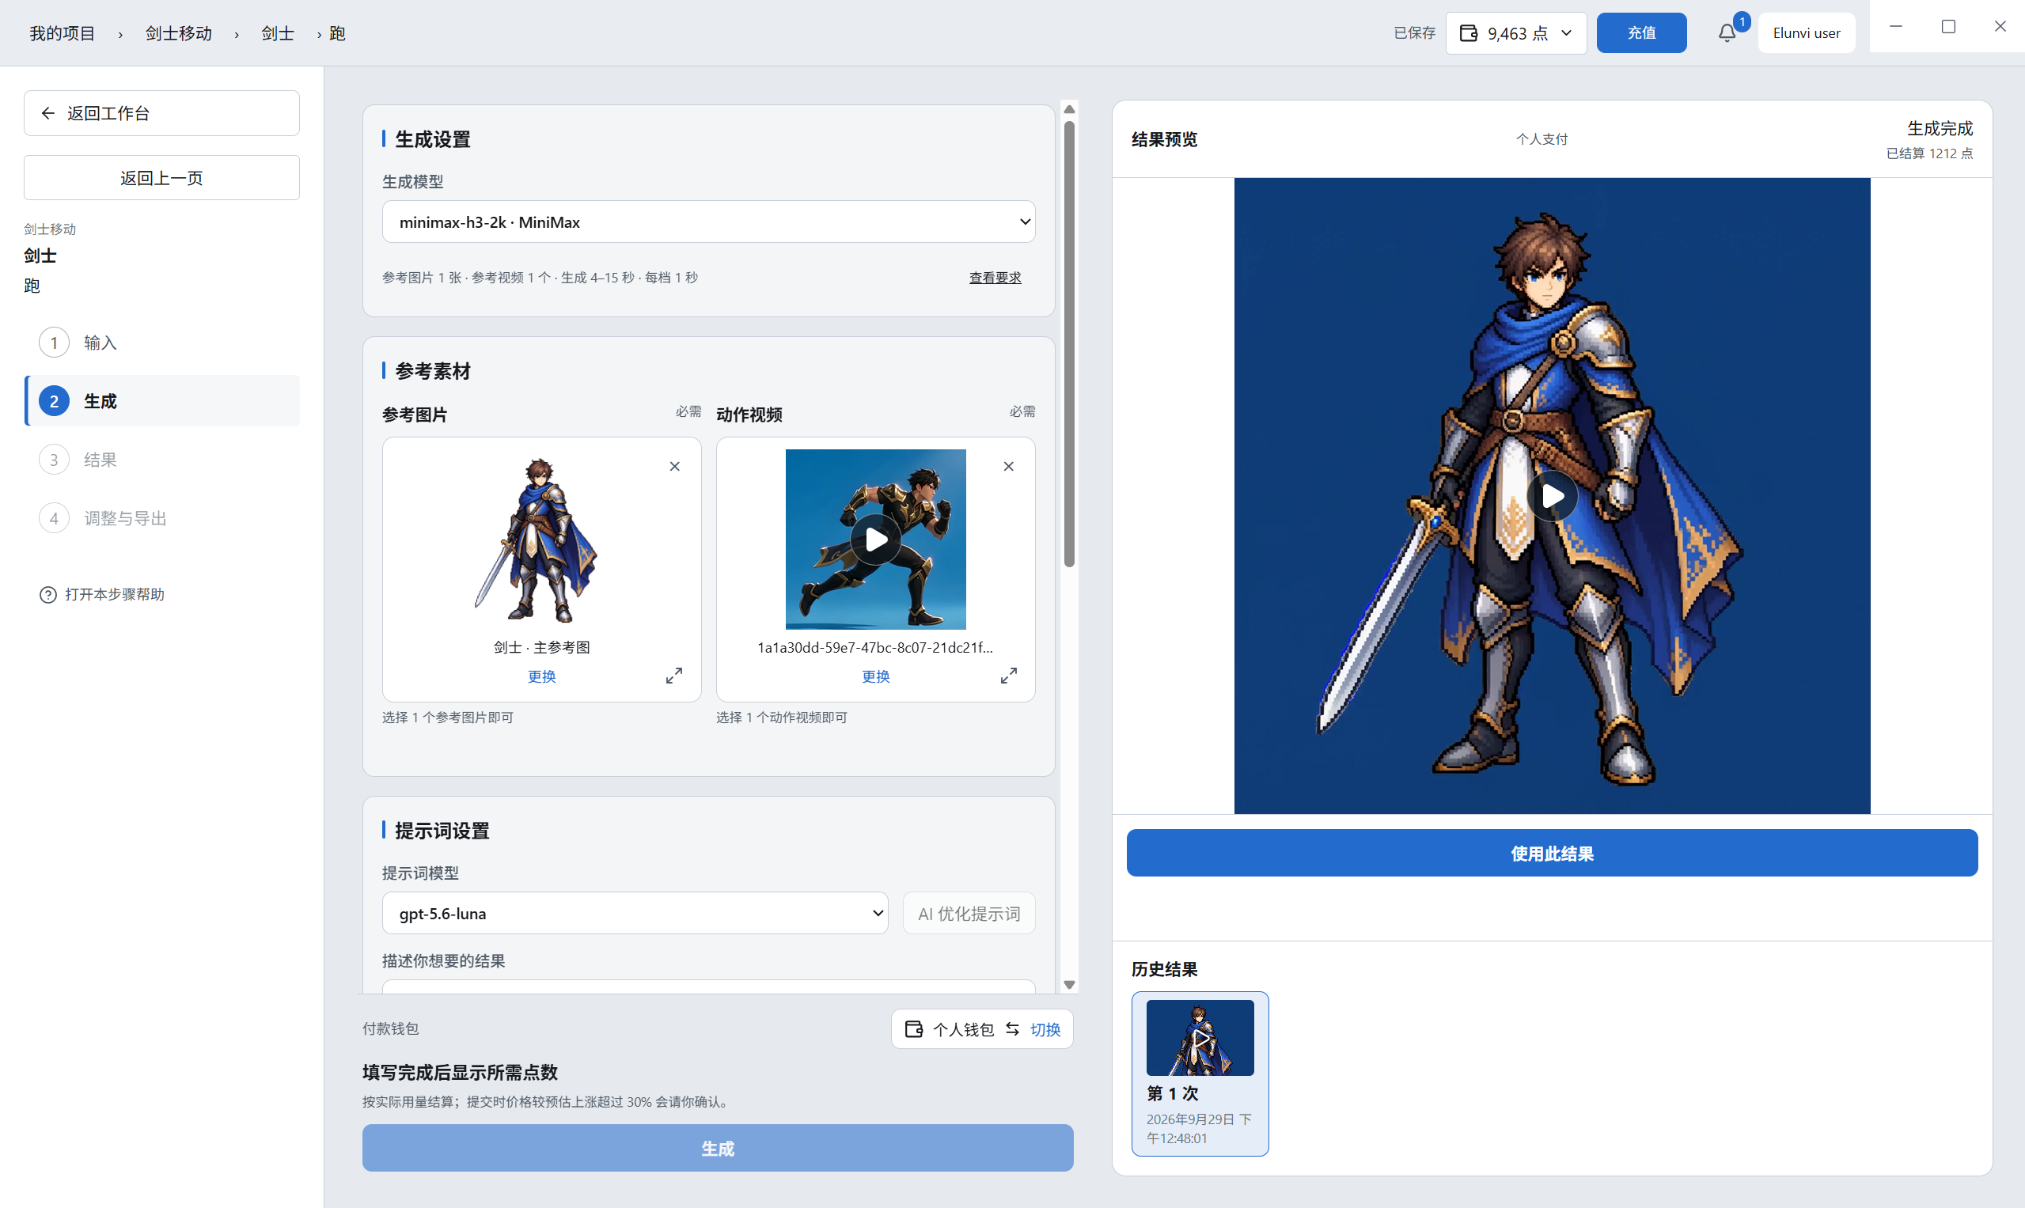Expand the 剑士·主参考图 reference image fullscreen
Image resolution: width=2025 pixels, height=1208 pixels.
674,676
